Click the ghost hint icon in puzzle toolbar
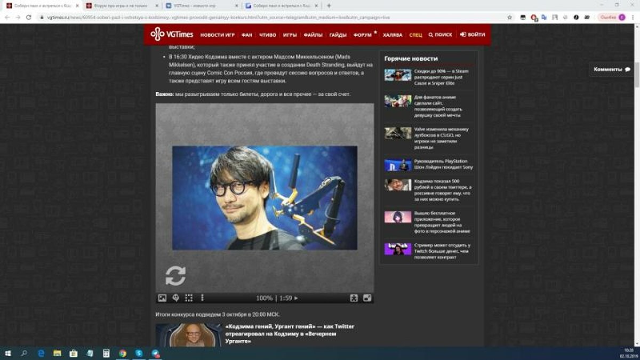 coord(175,298)
